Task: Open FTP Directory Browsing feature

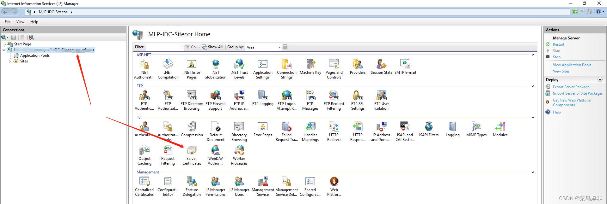Action: point(192,100)
